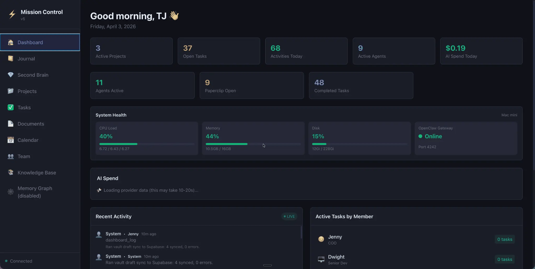Image resolution: width=535 pixels, height=269 pixels.
Task: Select the Team people icon
Action: click(x=10, y=156)
